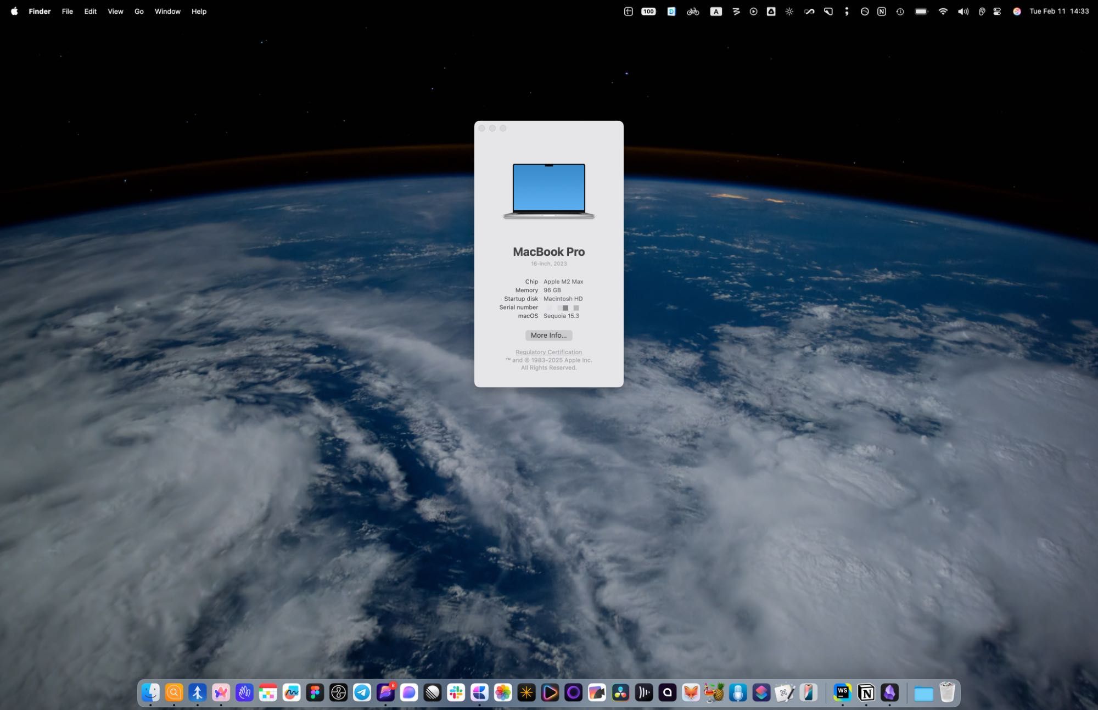1098x710 pixels.
Task: Open the brightness sun icon in menu bar
Action: [x=789, y=11]
